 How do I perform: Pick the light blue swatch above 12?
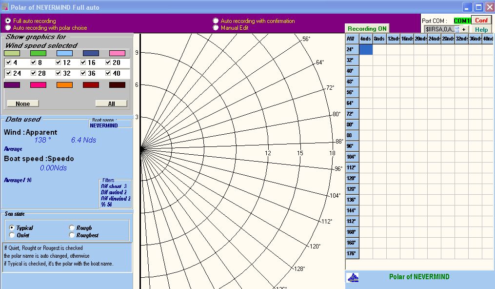[64, 53]
